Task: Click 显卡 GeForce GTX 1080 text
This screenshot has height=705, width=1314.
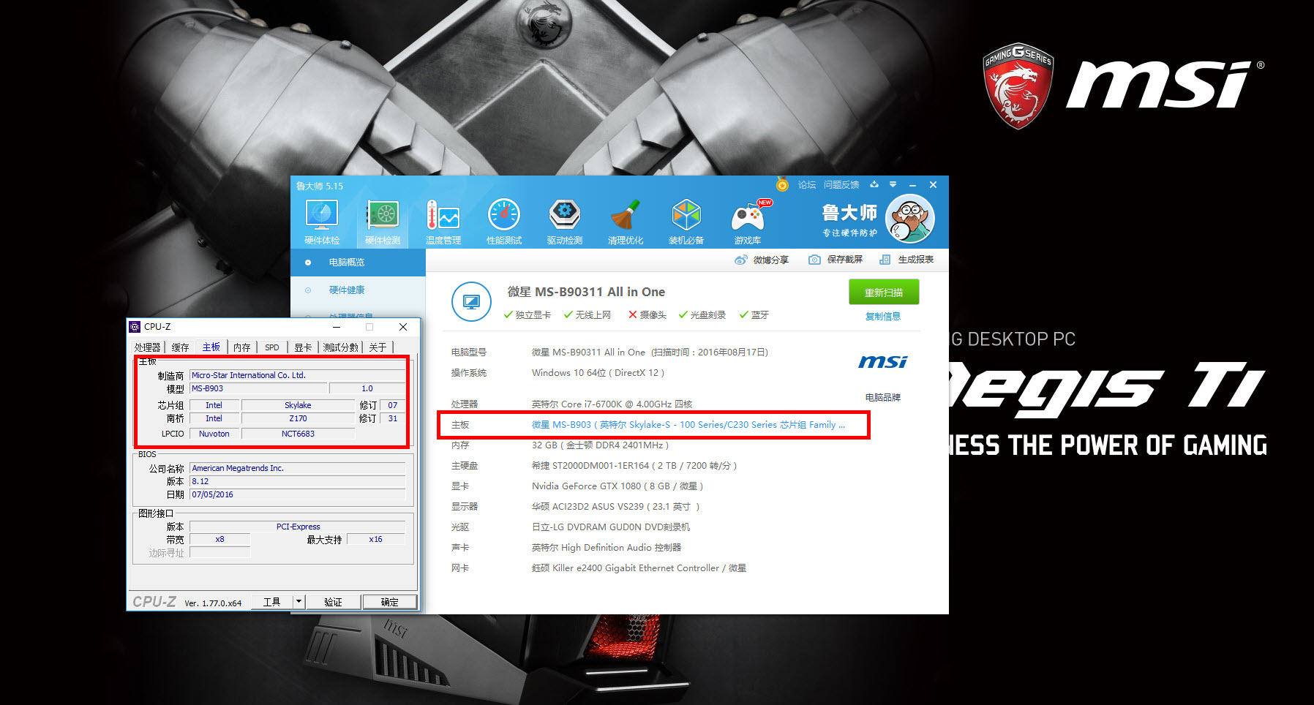Action: point(617,486)
